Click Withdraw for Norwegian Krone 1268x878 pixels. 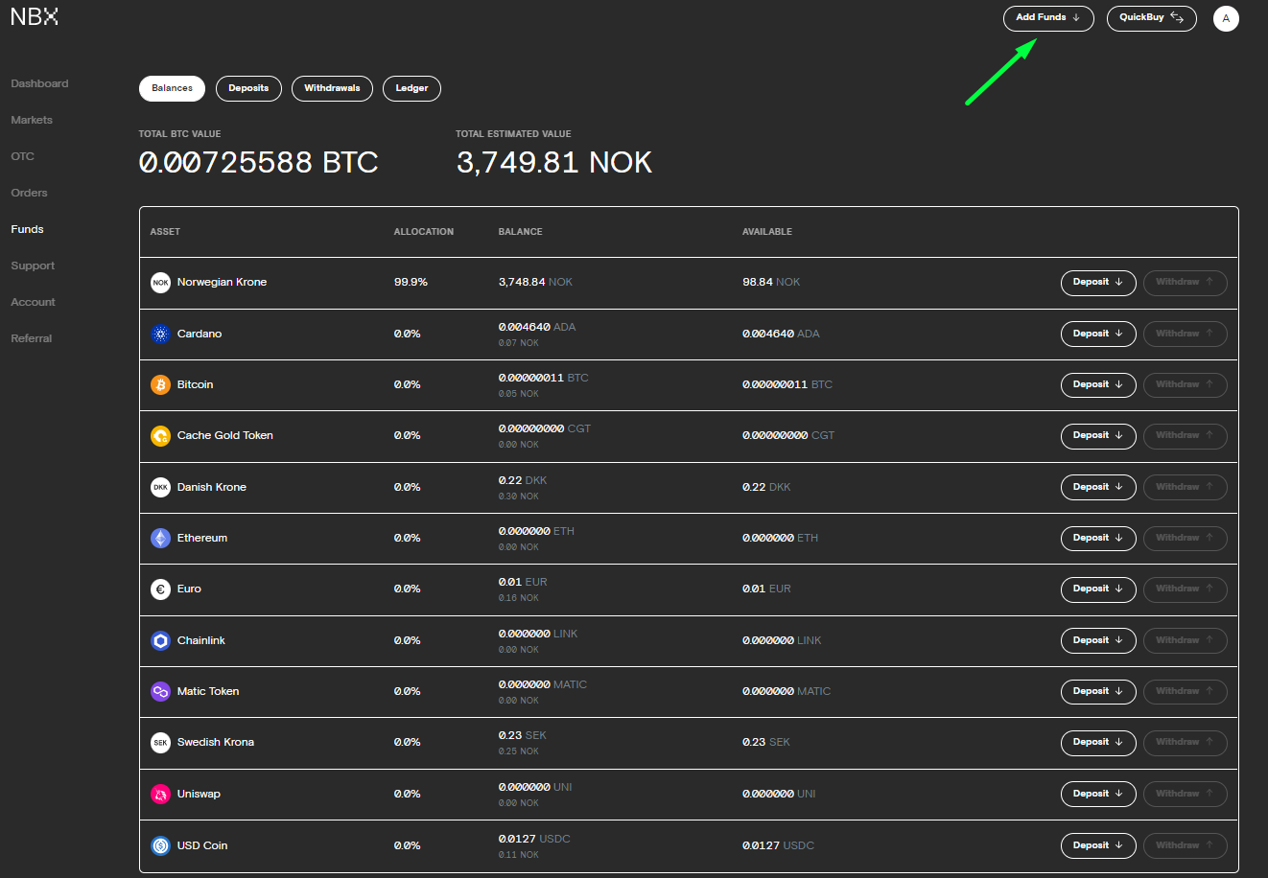(x=1185, y=283)
